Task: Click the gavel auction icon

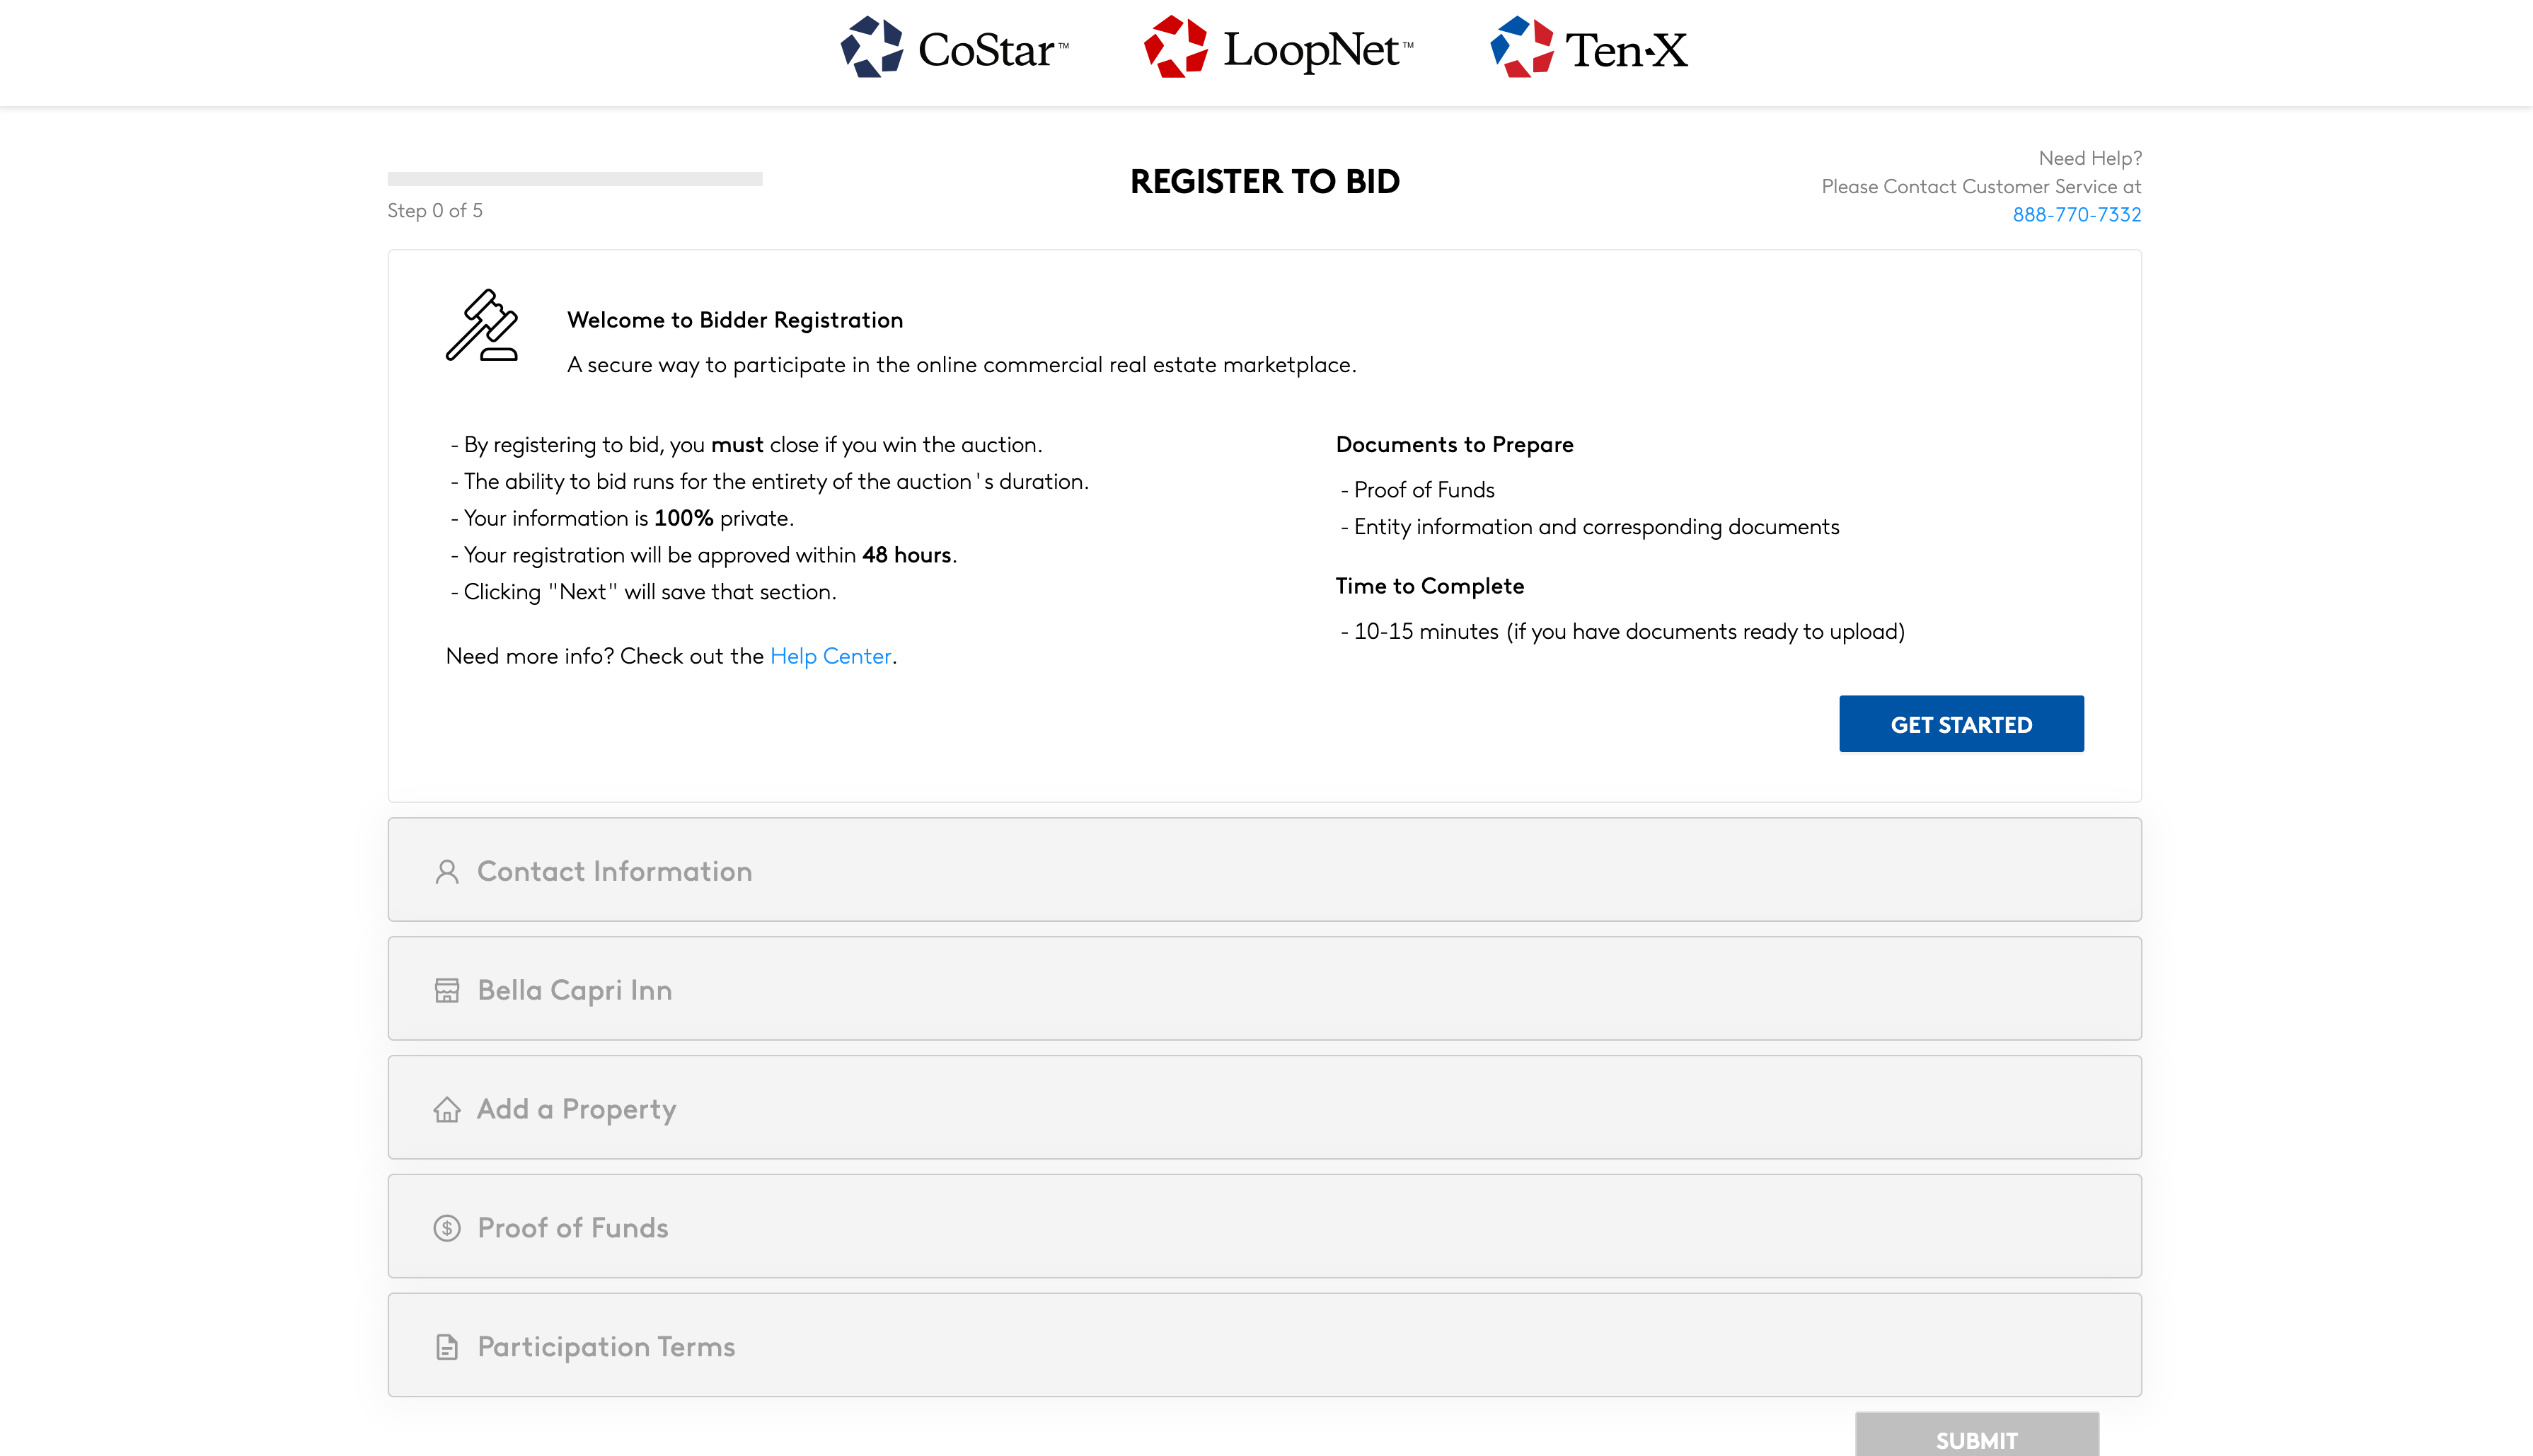Action: point(482,326)
